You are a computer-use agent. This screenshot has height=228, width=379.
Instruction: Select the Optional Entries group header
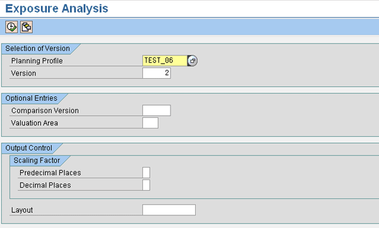pyautogui.click(x=31, y=98)
